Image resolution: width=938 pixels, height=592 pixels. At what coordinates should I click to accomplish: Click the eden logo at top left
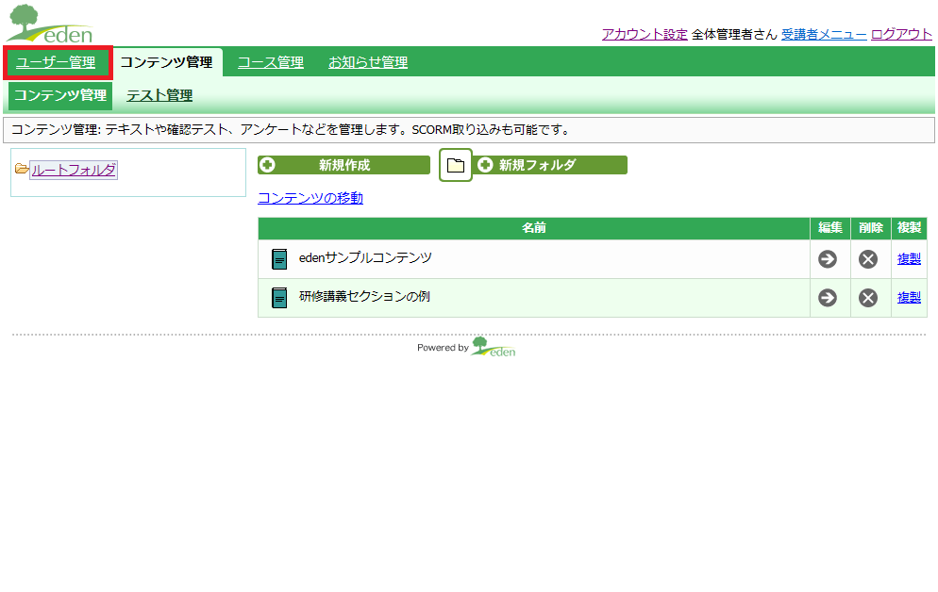click(50, 24)
